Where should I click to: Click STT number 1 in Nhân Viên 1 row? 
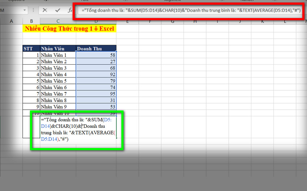pyautogui.click(x=31, y=55)
